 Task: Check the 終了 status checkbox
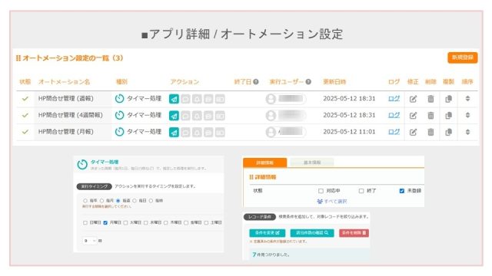pyautogui.click(x=361, y=191)
